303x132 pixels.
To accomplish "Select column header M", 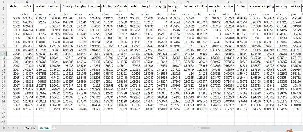I will [x=174, y=2].
